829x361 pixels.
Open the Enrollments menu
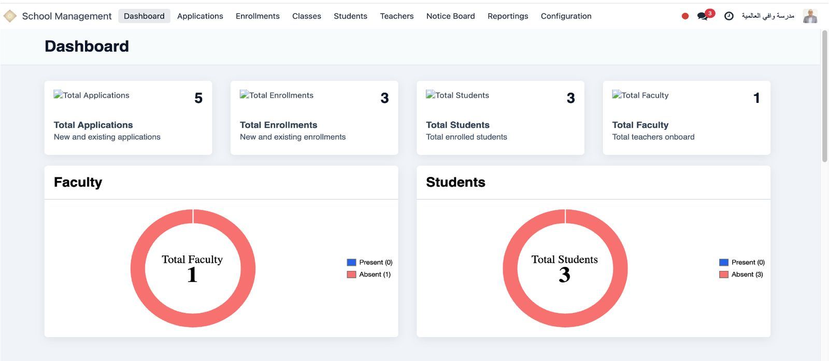[258, 16]
